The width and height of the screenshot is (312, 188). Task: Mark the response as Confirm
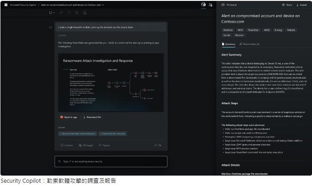pos(67,145)
